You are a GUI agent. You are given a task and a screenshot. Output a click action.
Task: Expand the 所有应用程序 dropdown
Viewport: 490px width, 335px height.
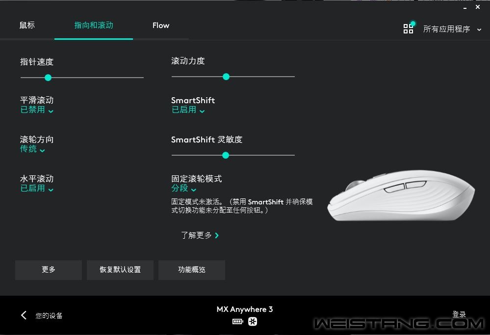pyautogui.click(x=452, y=29)
